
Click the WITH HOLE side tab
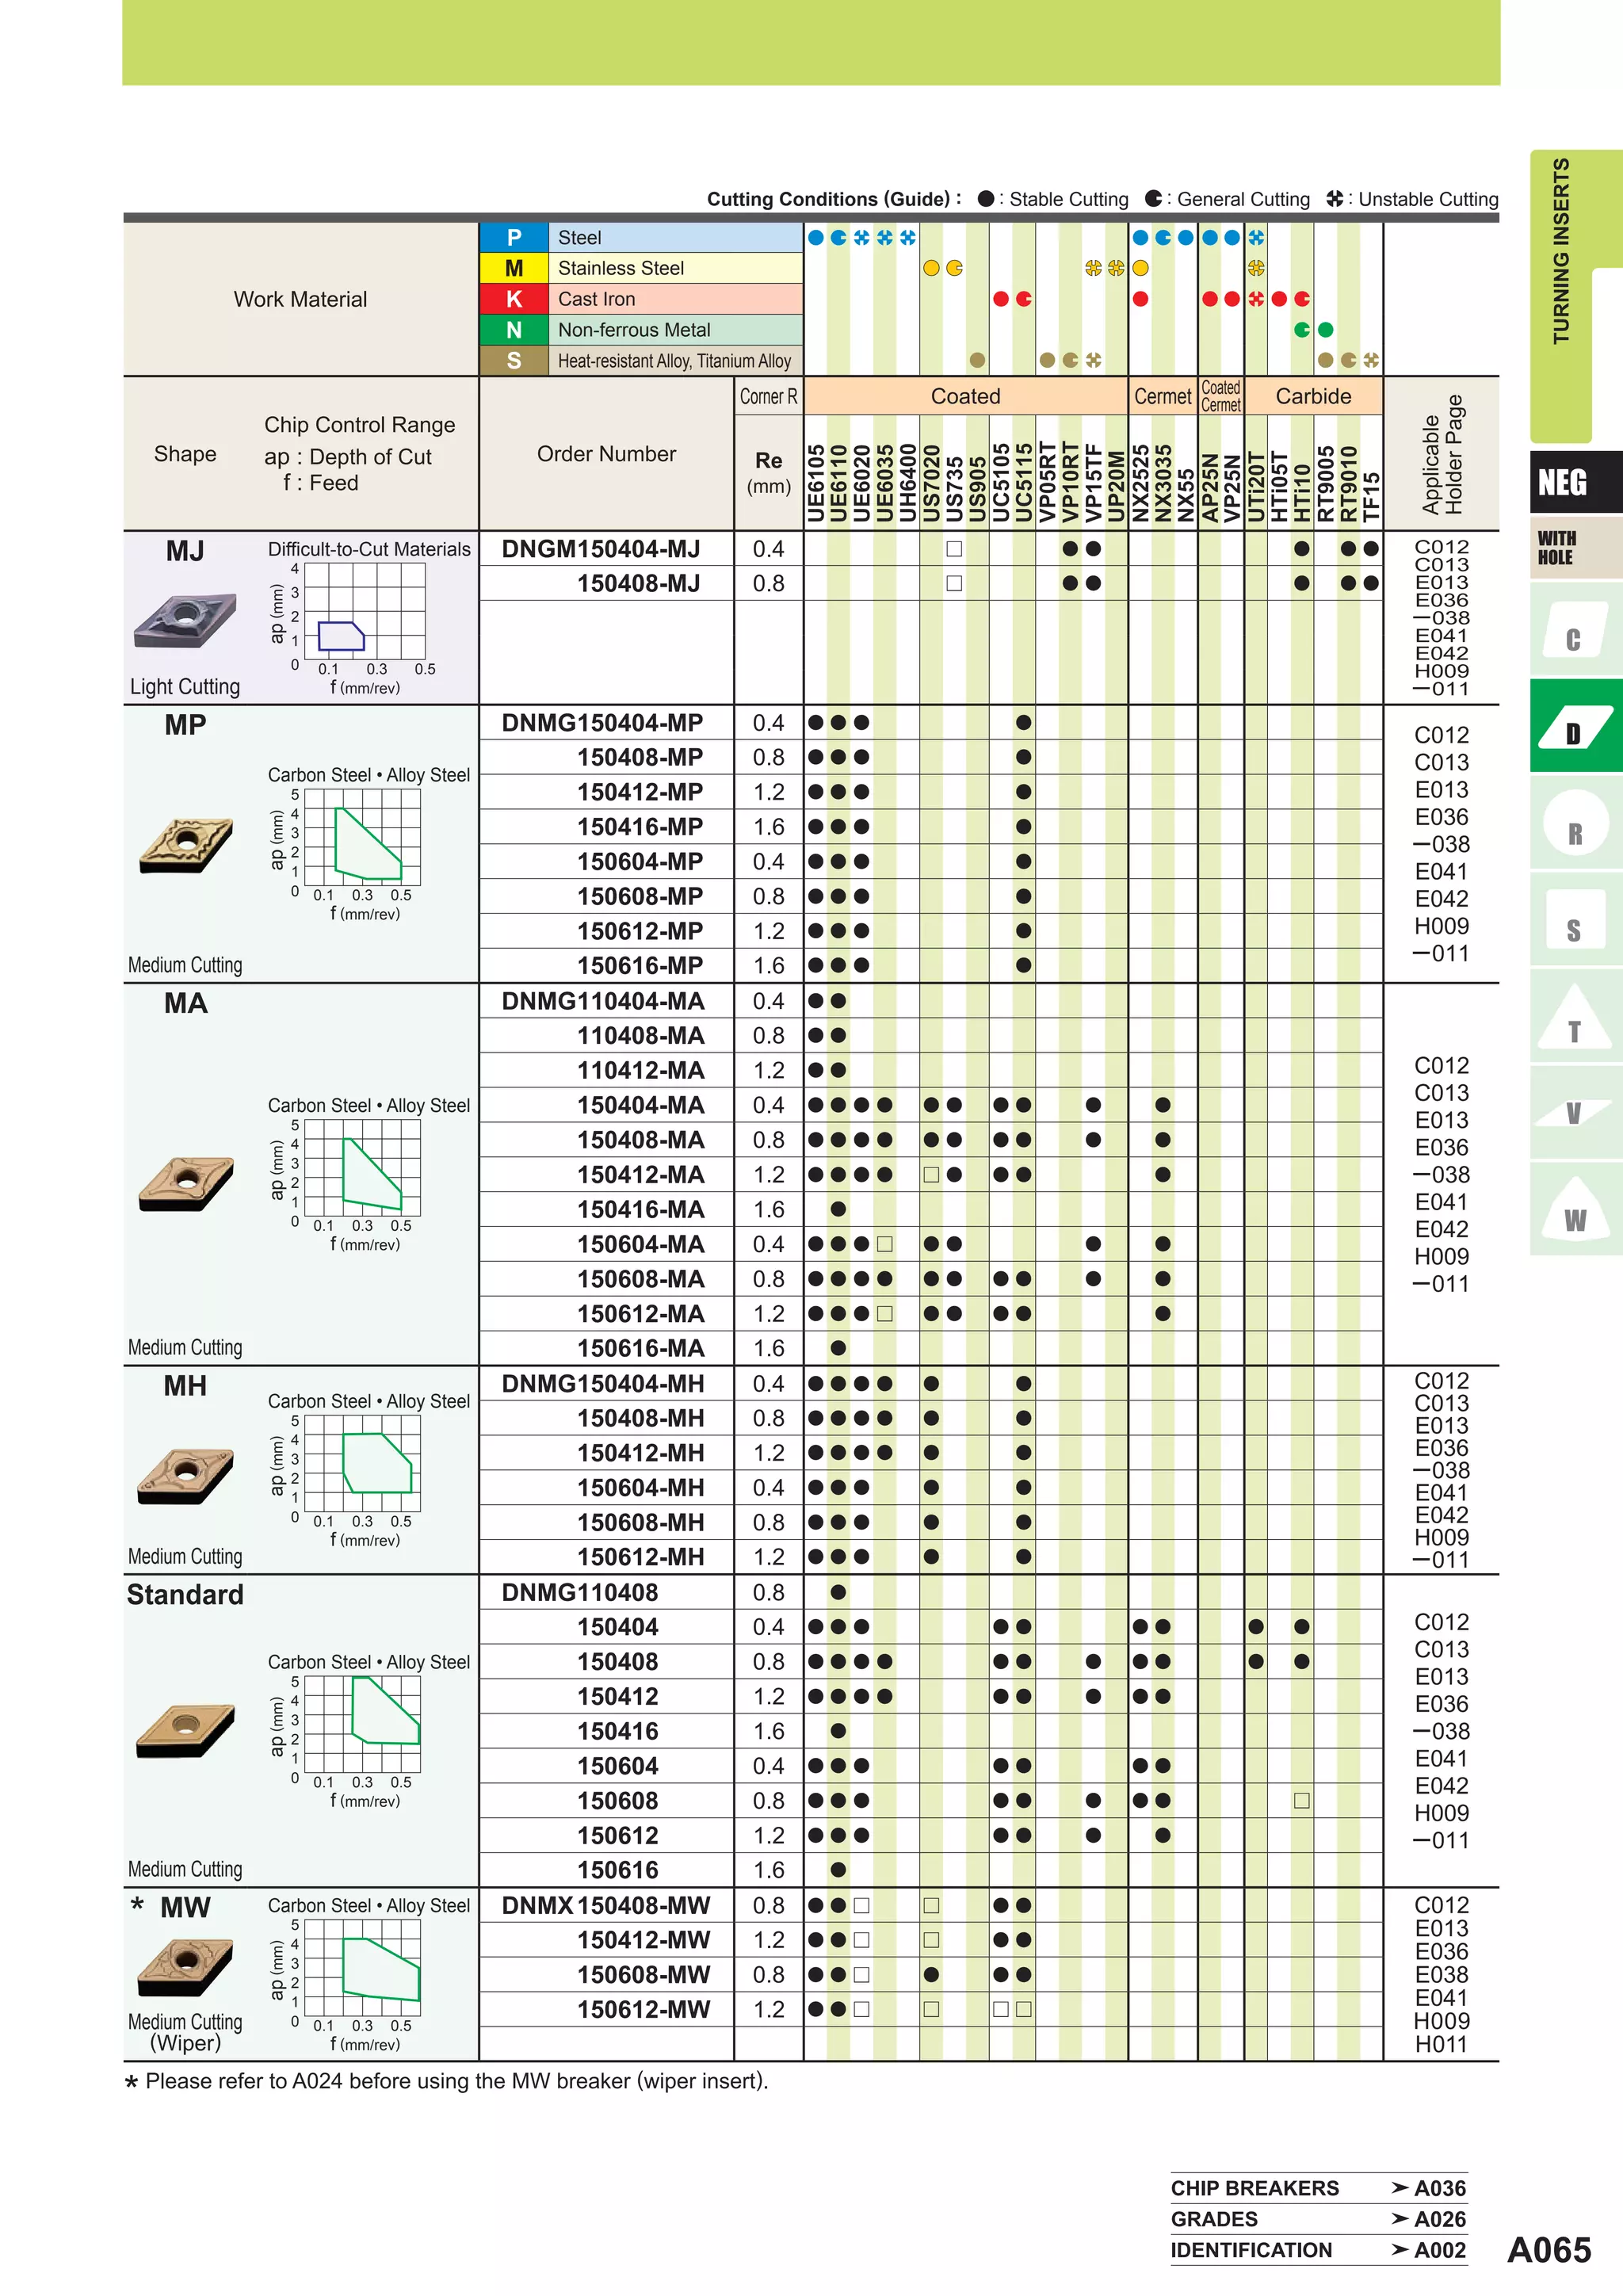(1575, 548)
